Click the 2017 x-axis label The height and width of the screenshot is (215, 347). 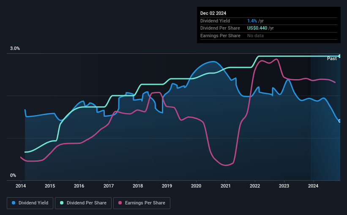tap(109, 186)
